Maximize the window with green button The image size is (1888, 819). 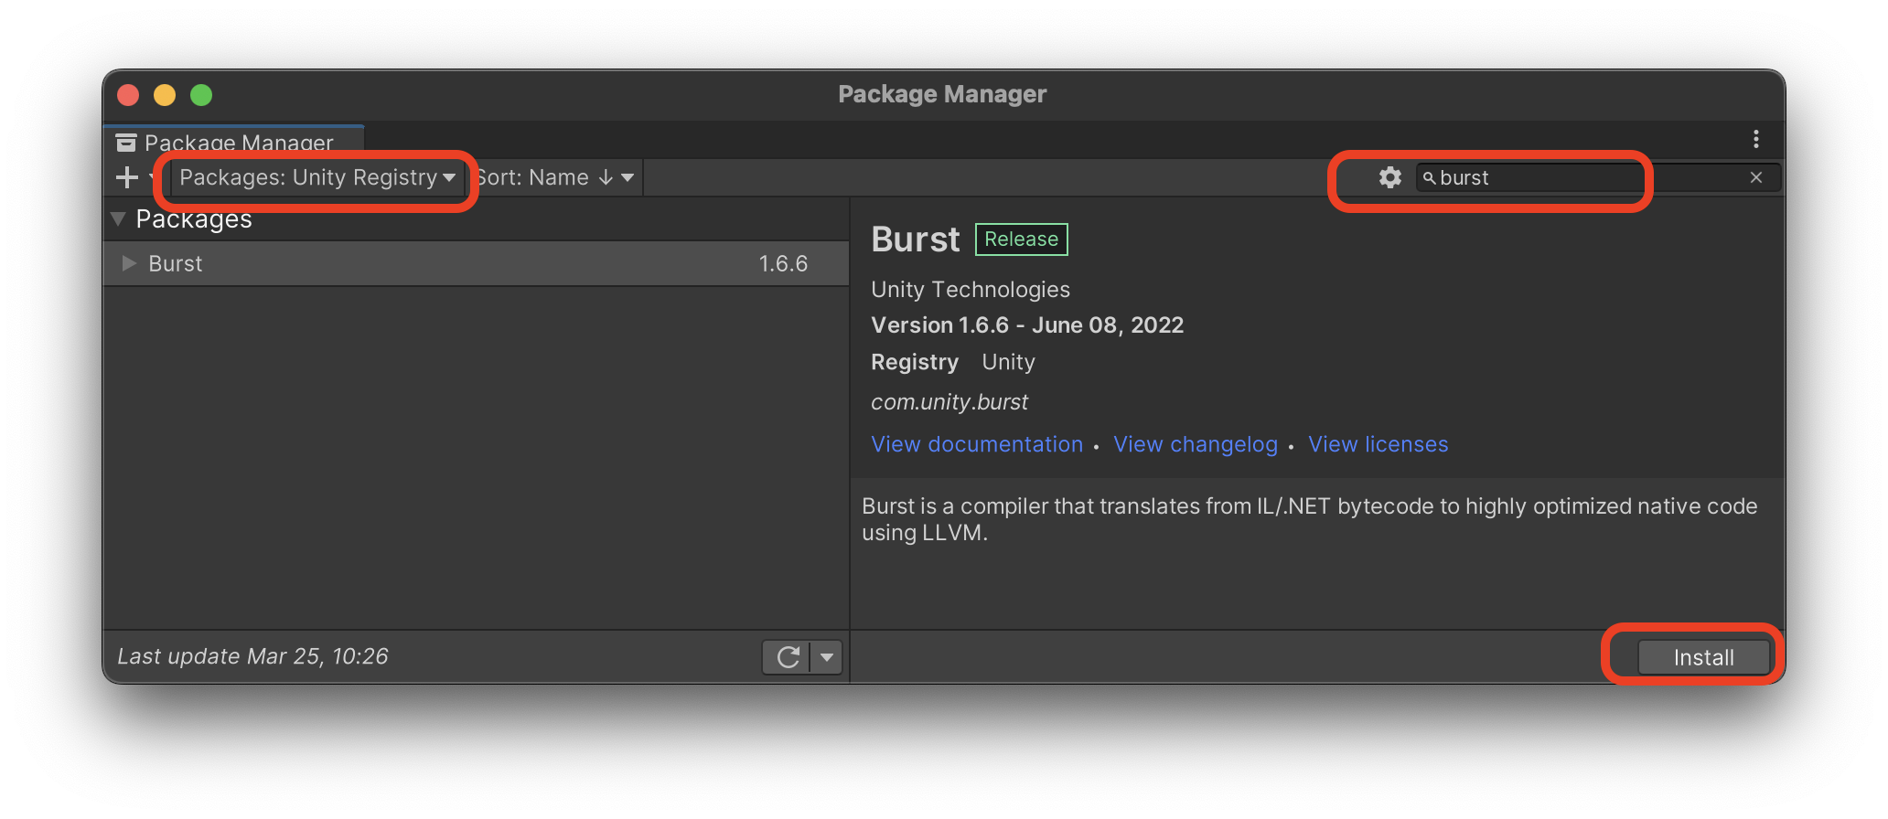(x=201, y=95)
